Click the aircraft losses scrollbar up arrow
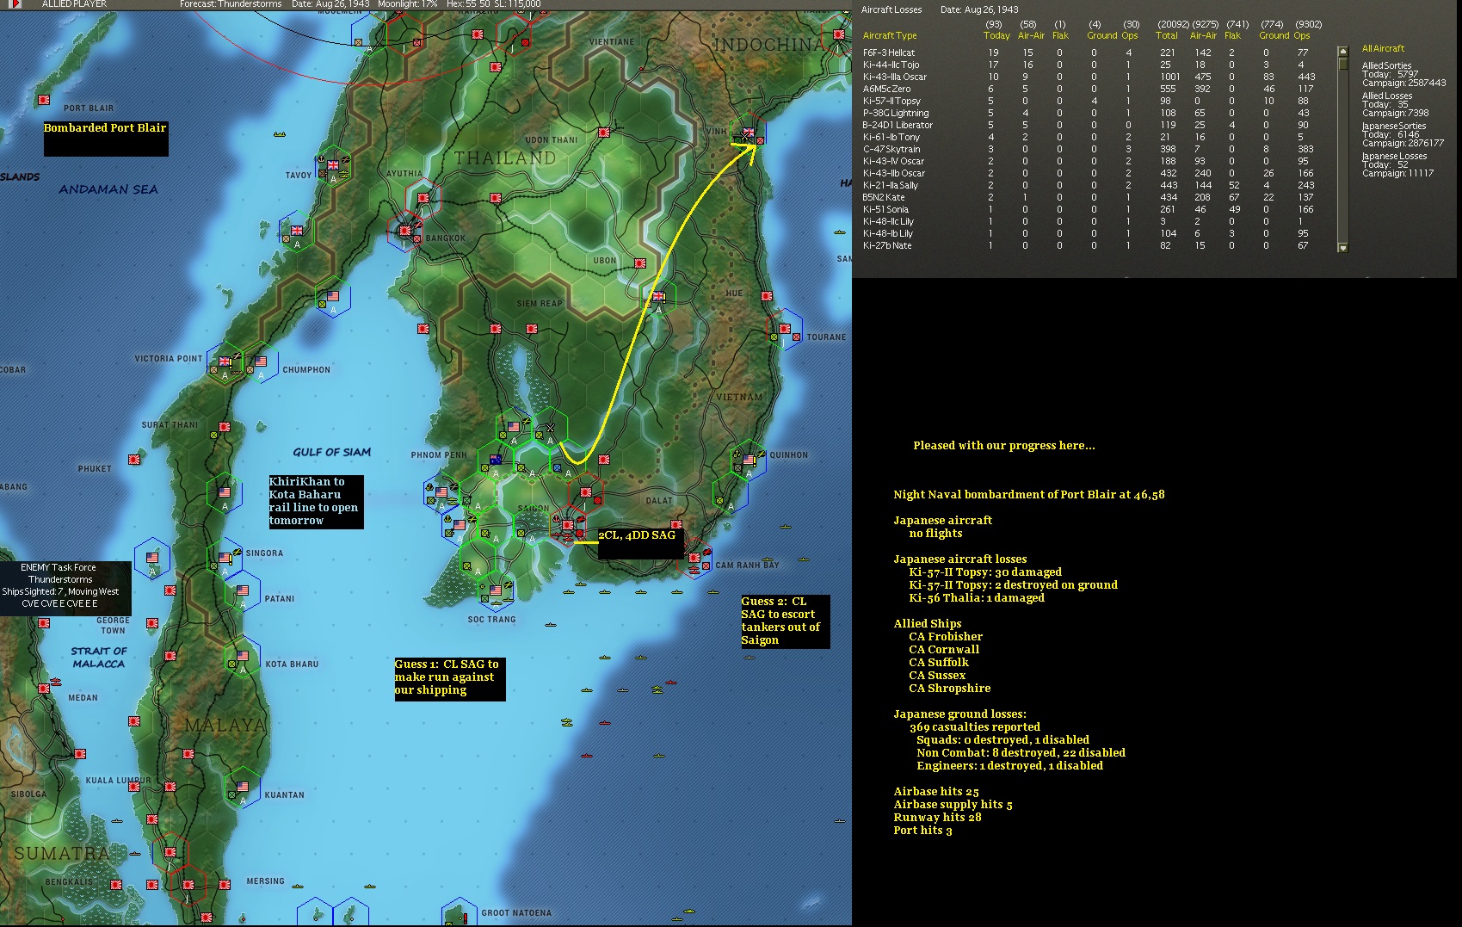The height and width of the screenshot is (927, 1462). coord(1342,52)
